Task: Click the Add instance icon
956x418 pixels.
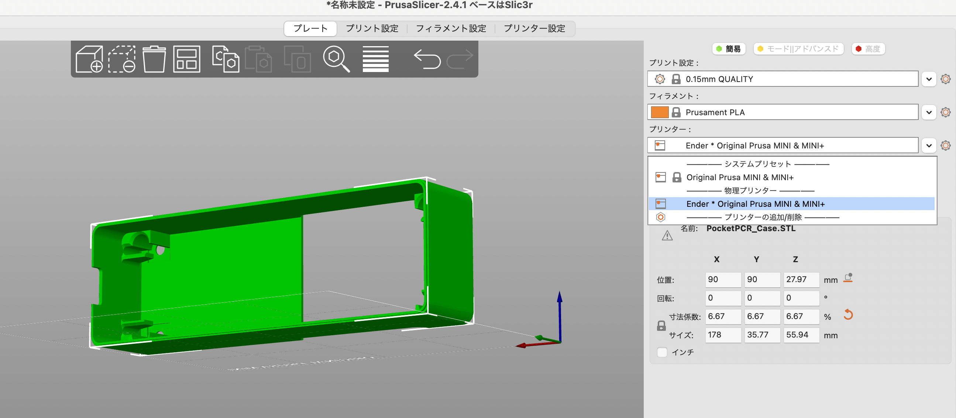Action: [x=297, y=59]
